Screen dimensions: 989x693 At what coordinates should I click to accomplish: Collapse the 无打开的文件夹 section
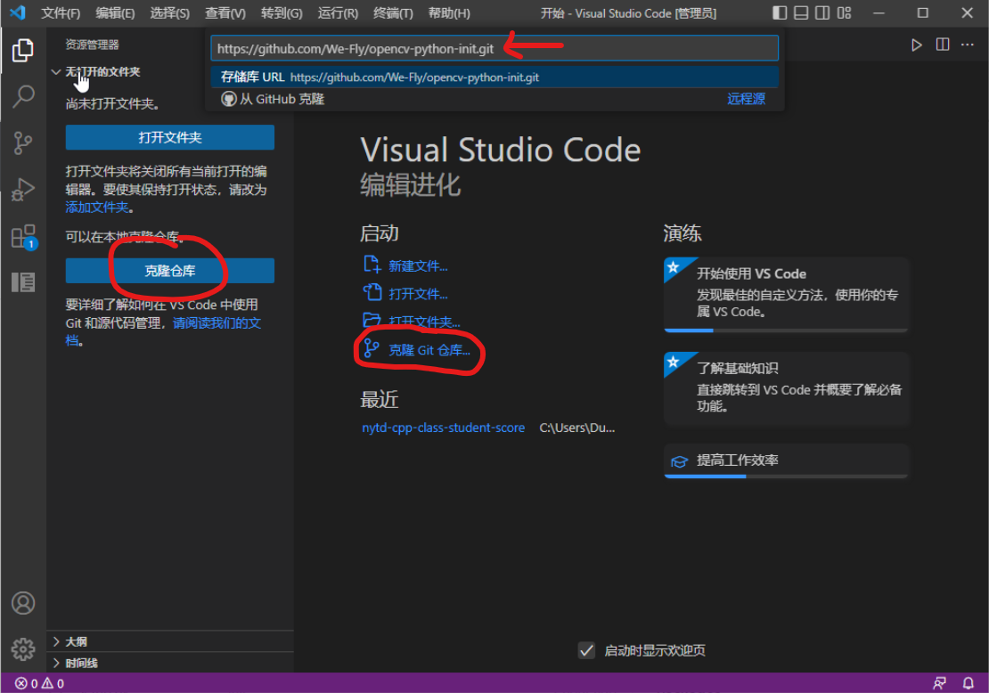pyautogui.click(x=102, y=71)
